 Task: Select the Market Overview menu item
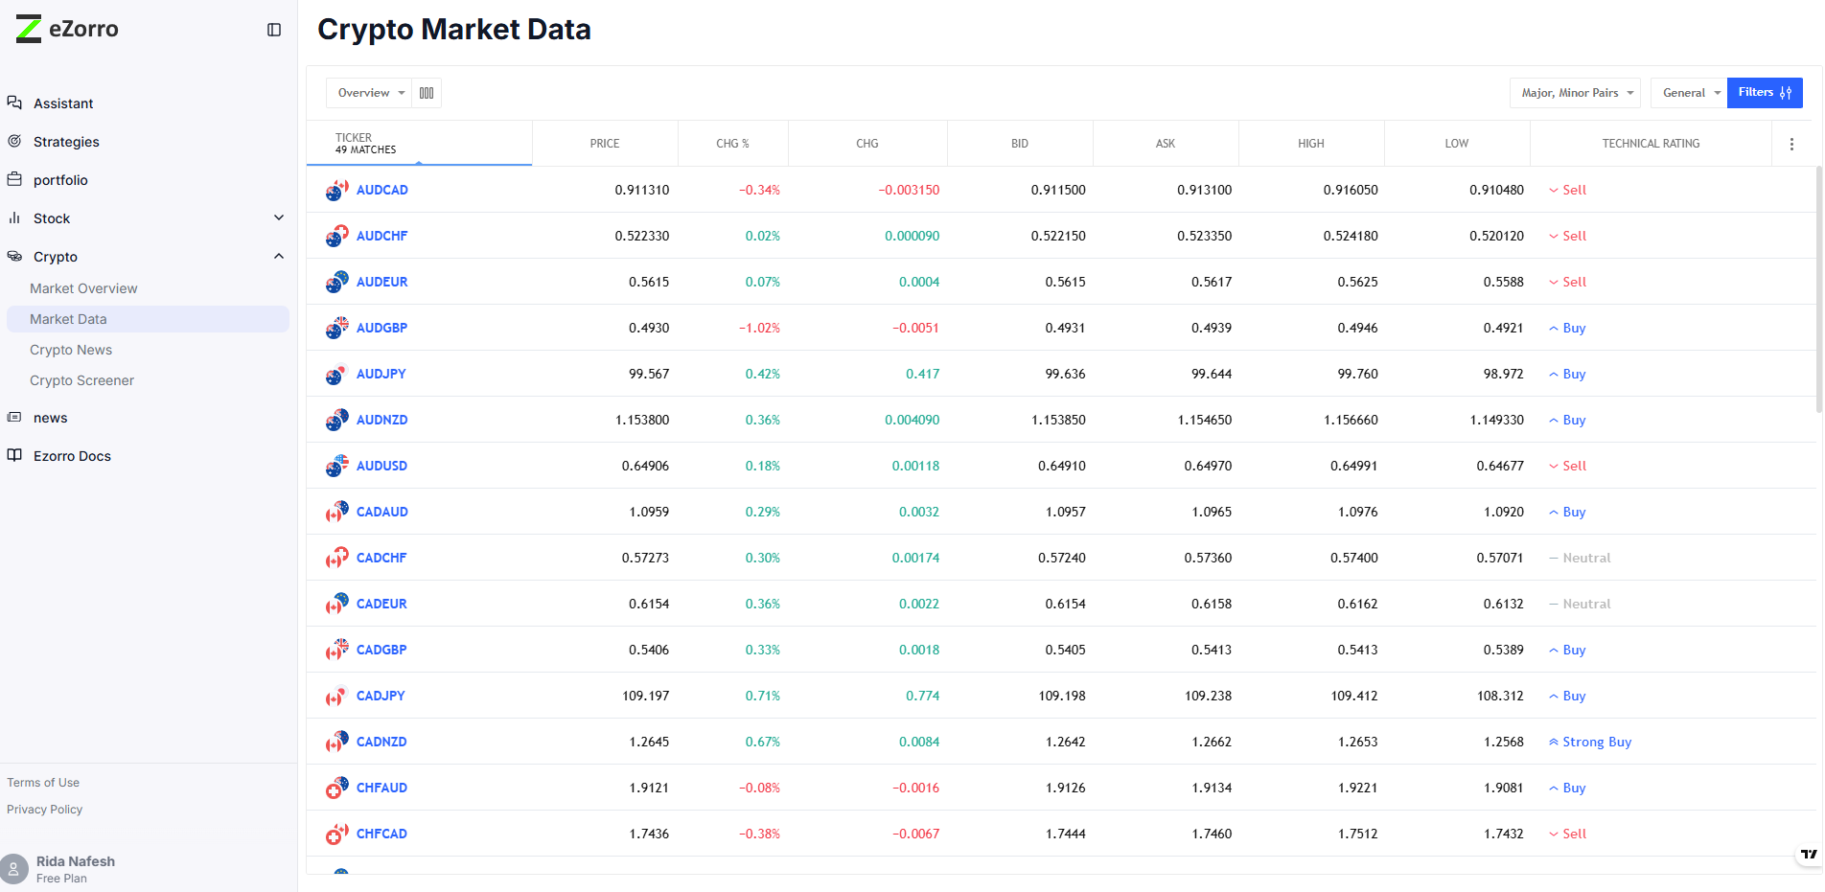(83, 287)
